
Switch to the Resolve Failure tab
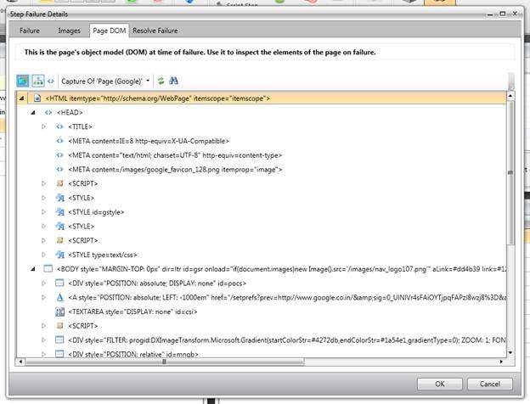tap(155, 31)
